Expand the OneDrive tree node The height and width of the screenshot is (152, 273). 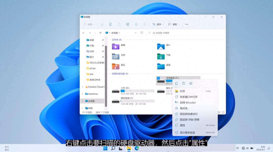[x=82, y=94]
